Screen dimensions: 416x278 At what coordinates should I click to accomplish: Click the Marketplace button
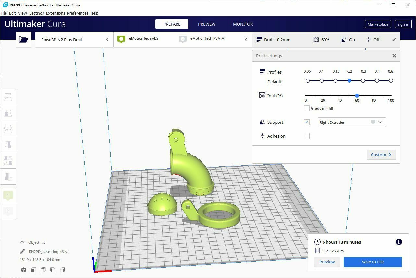tap(378, 24)
